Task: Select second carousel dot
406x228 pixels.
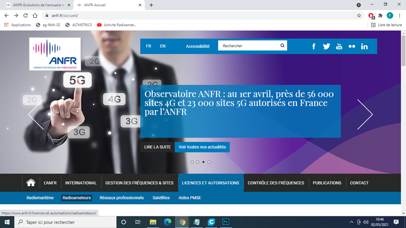Action: click(x=198, y=162)
